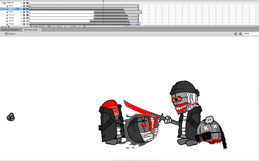Play the timeline animation
Viewport: 259px width, 161px height.
click(x=37, y=26)
